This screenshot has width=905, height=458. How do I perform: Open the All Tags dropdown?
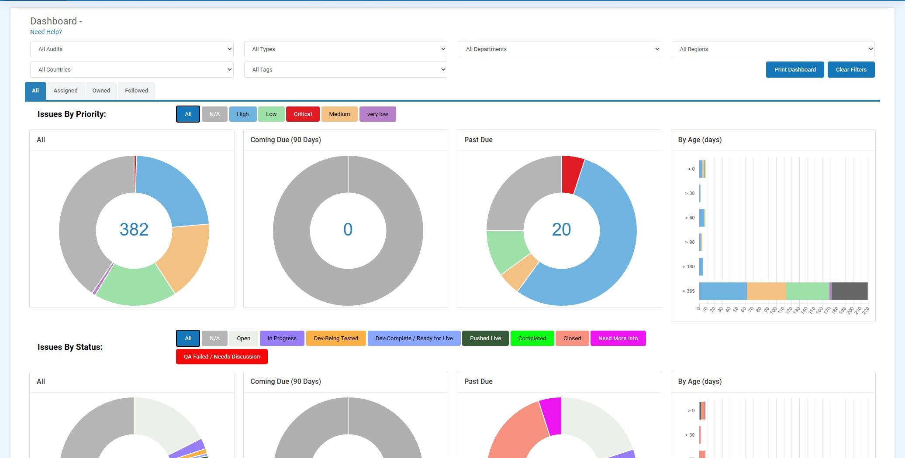(345, 69)
